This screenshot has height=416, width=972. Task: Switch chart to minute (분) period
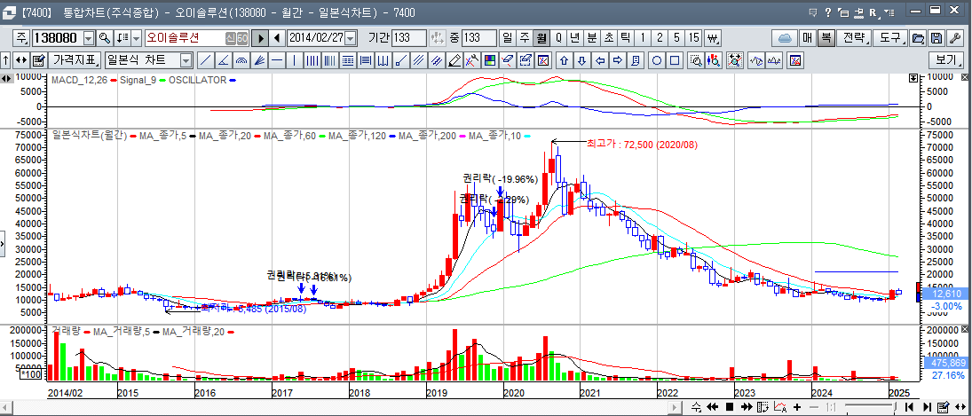tap(592, 38)
